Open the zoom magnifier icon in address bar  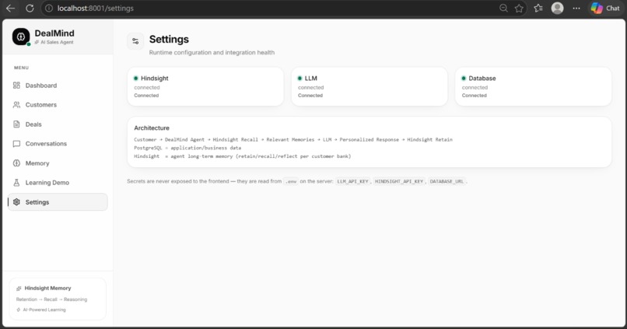point(503,8)
